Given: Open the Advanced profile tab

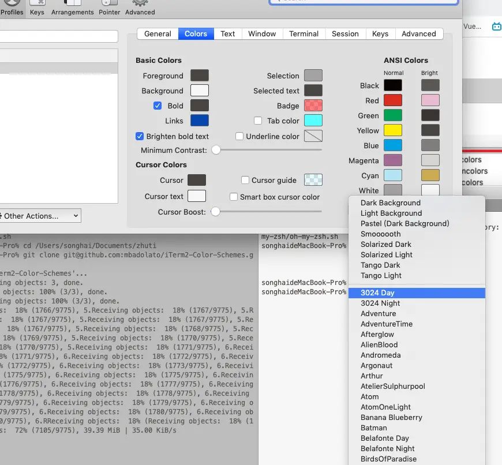Looking at the screenshot, I should click(x=419, y=34).
